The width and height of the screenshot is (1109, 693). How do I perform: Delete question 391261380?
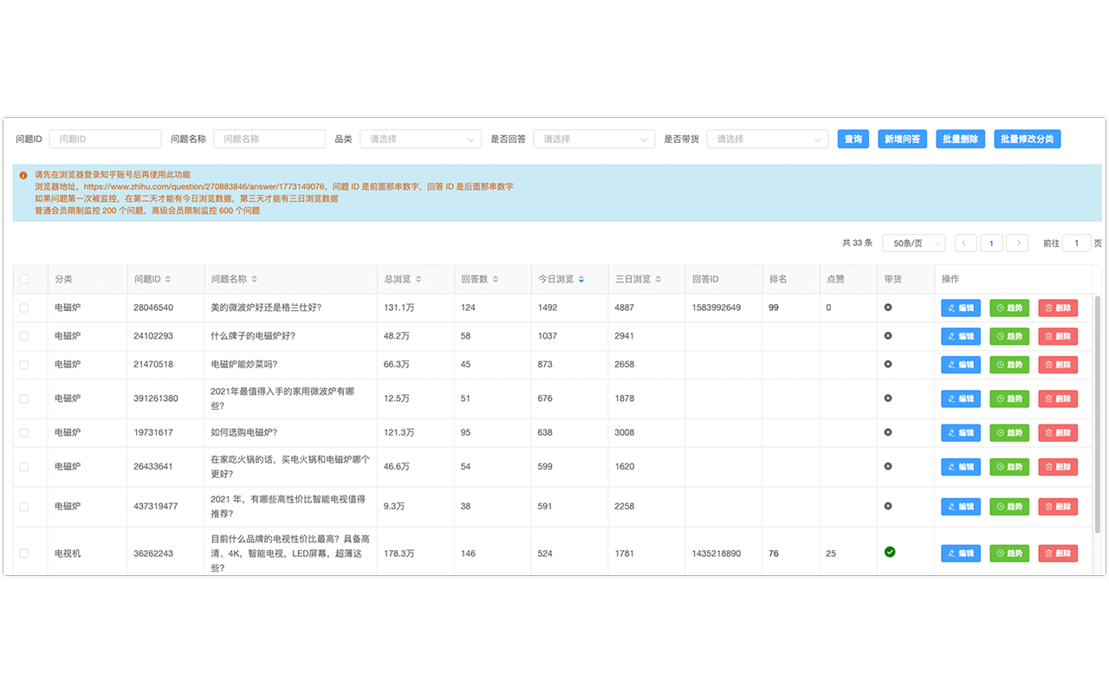point(1058,398)
